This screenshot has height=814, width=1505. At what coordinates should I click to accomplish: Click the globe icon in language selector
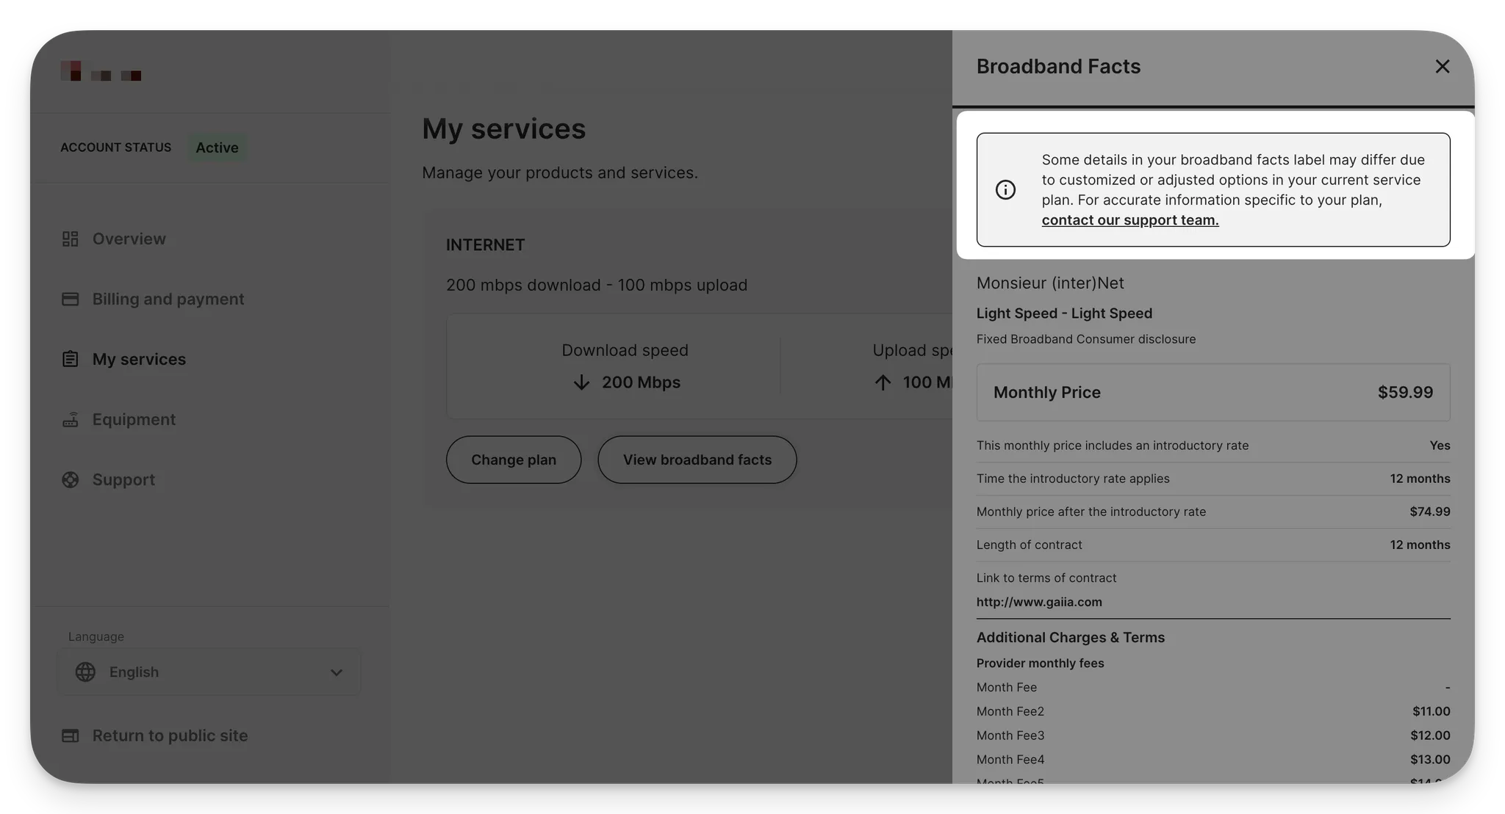[x=85, y=672]
